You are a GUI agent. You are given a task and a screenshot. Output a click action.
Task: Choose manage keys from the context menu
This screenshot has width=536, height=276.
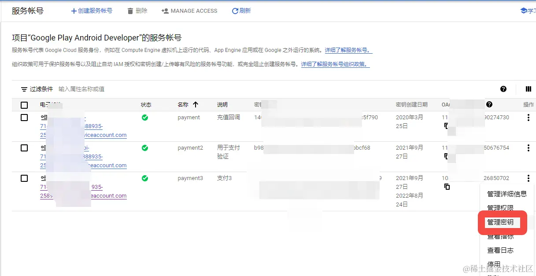coord(500,222)
